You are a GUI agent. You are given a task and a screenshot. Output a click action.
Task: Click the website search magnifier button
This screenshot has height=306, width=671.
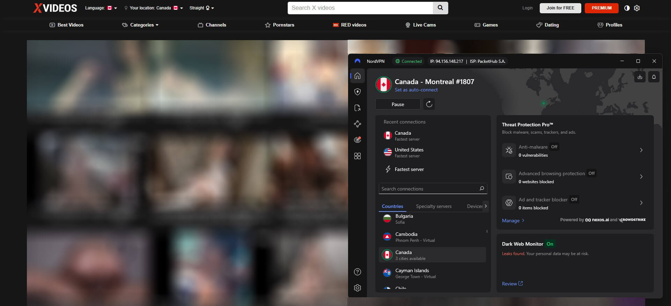pos(441,8)
